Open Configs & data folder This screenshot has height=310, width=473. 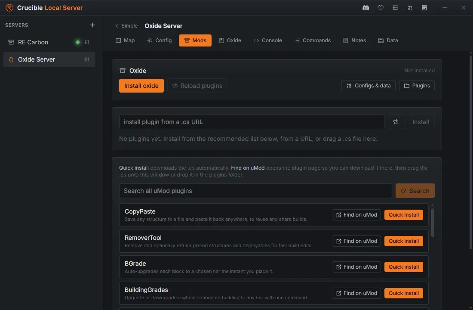[369, 86]
